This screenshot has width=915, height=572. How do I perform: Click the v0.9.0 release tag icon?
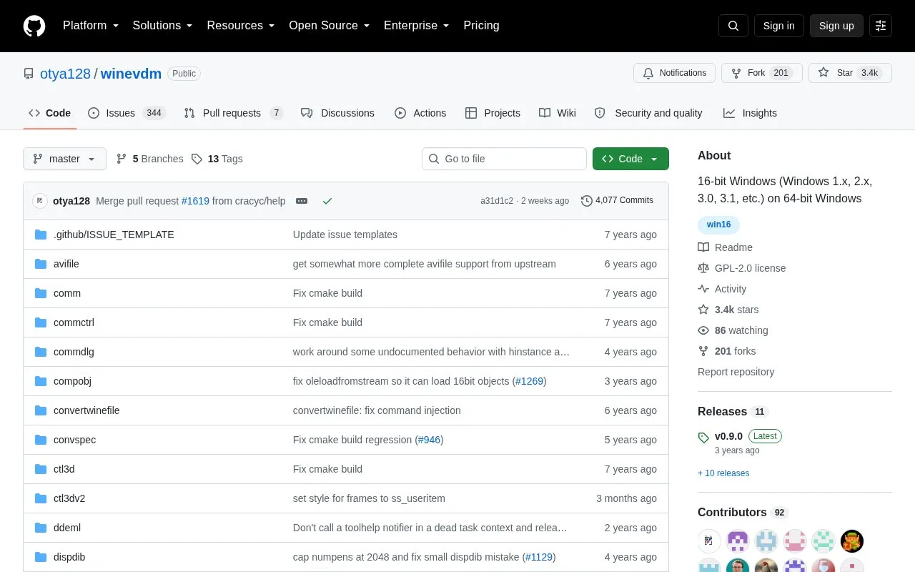point(703,437)
